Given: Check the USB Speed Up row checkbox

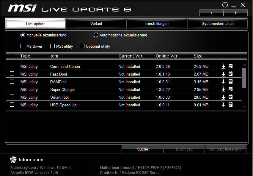Looking at the screenshot, I should pos(12,105).
